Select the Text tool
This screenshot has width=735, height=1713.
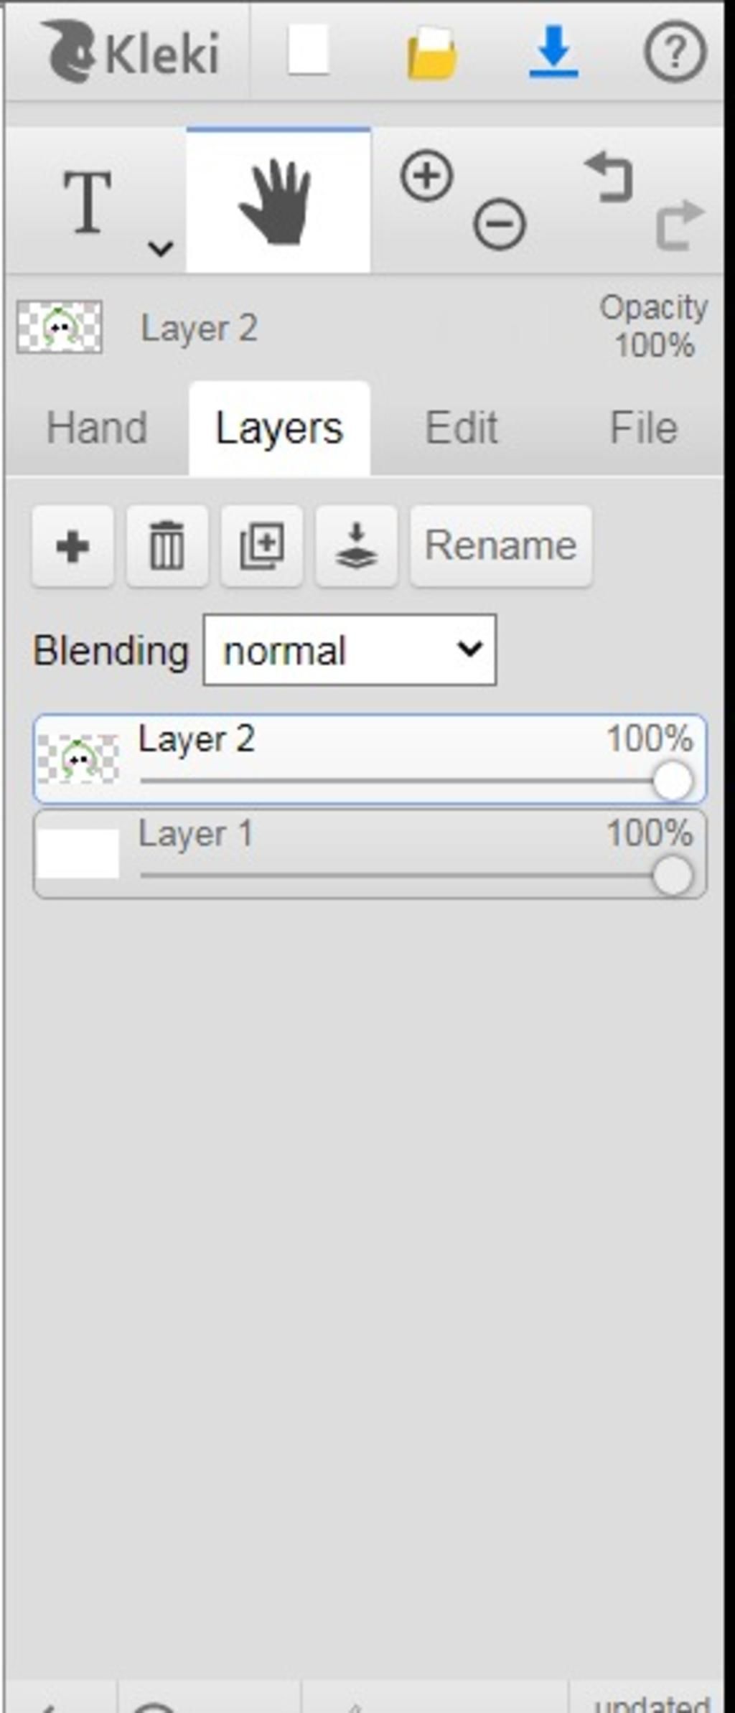pyautogui.click(x=88, y=202)
